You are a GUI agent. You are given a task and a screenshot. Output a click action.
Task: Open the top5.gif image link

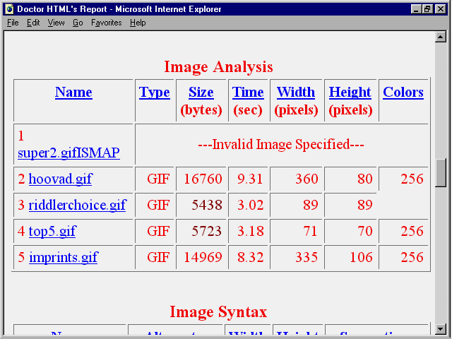[x=52, y=232]
